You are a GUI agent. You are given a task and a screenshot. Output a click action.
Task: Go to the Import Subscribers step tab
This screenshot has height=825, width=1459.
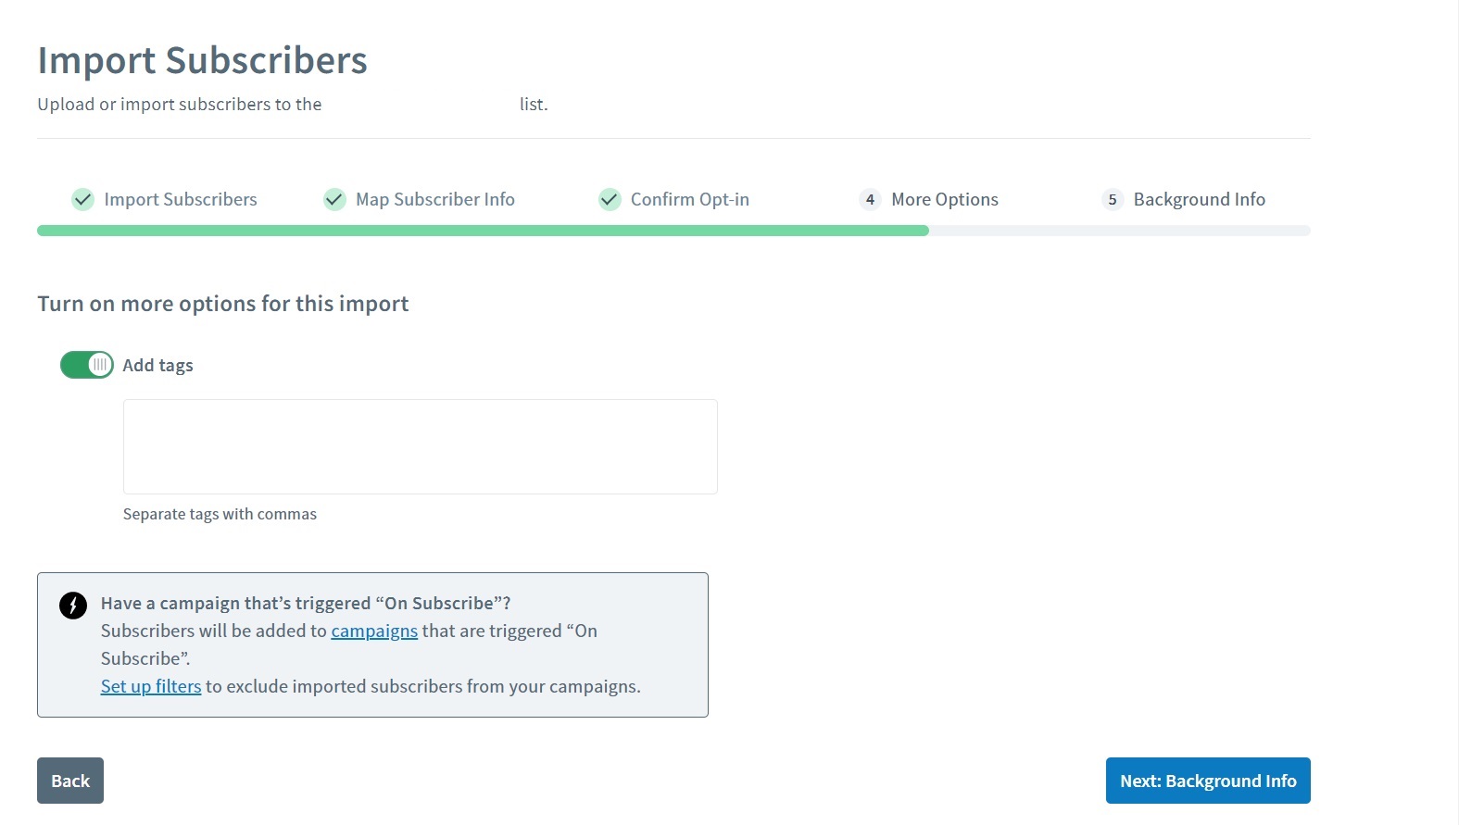[x=181, y=199]
